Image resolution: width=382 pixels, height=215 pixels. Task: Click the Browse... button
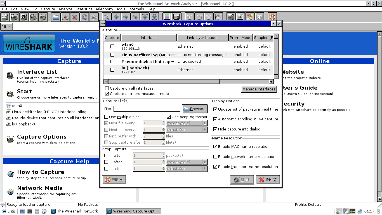click(195, 109)
